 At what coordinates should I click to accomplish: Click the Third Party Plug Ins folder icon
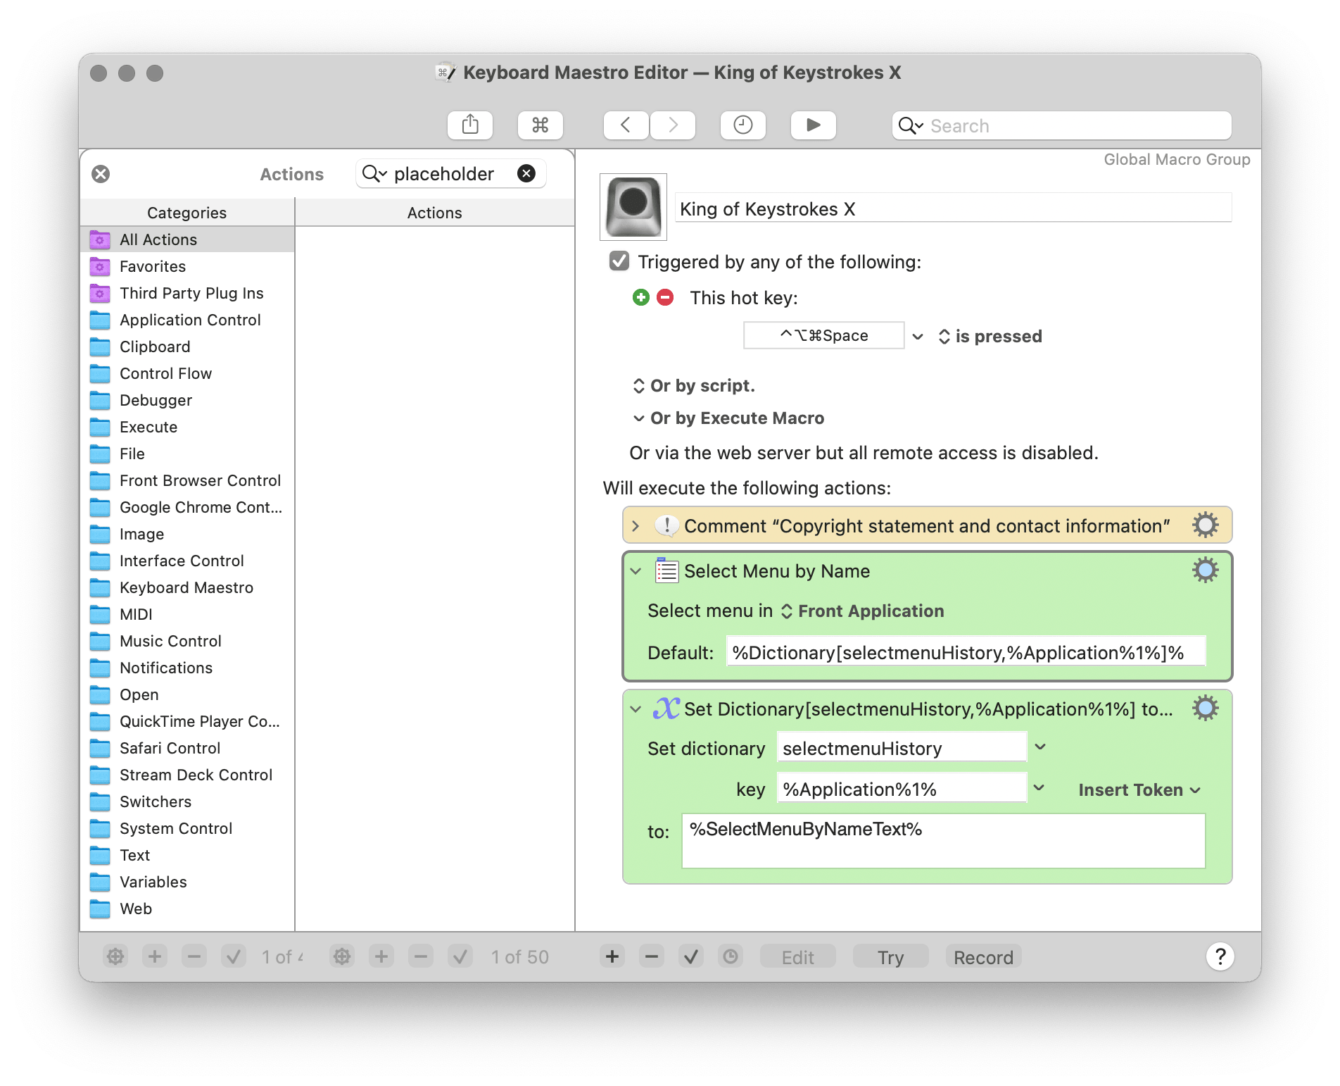100,293
